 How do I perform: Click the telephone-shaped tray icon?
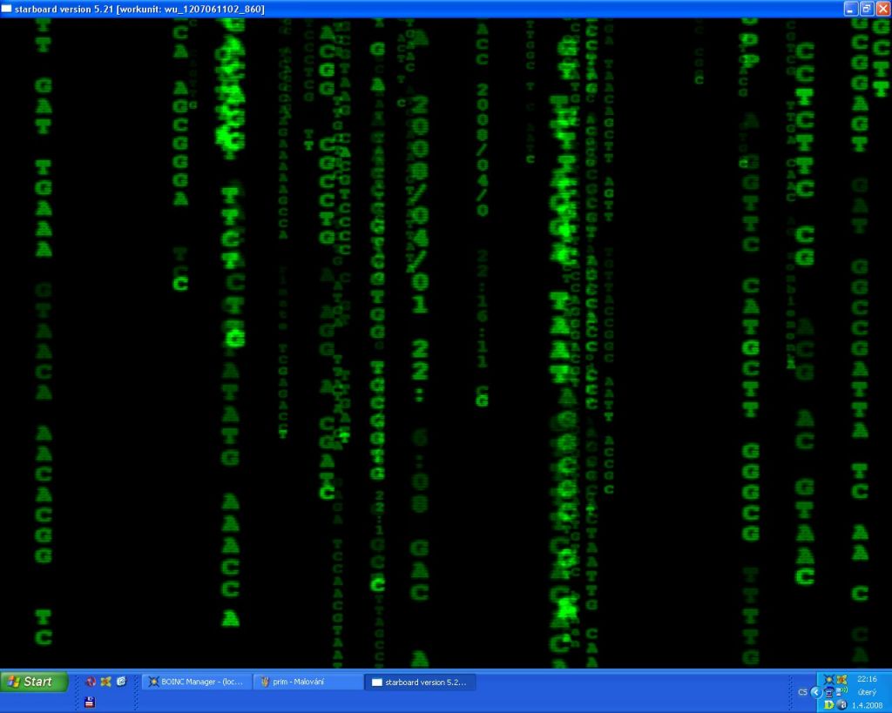pos(828,692)
